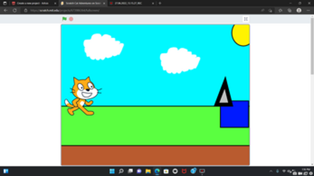Viewport: 314px width, 176px height.
Task: Open taskbar Search
Action: coord(121,171)
